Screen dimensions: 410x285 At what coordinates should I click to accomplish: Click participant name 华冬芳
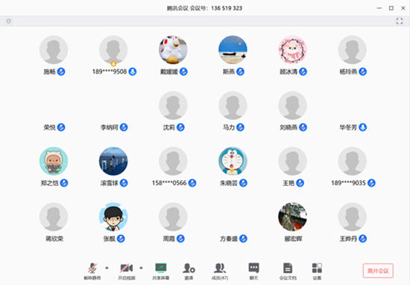click(x=348, y=128)
